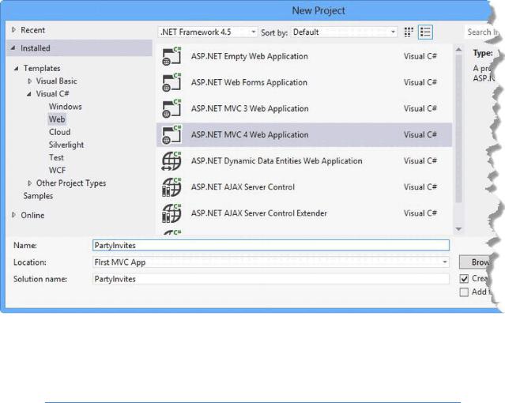505x403 pixels.
Task: Click the ASP.NET MVC 3 Web Application icon
Action: (171, 108)
